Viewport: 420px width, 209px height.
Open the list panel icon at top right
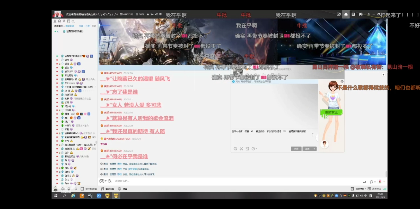[353, 14]
